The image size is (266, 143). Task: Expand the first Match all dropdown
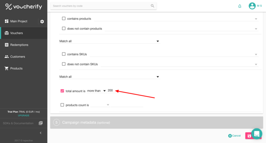(x=109, y=41)
